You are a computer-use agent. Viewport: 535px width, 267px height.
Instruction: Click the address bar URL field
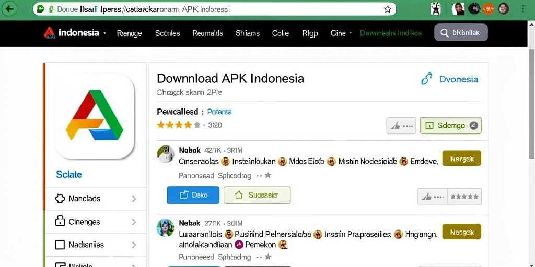pos(214,9)
